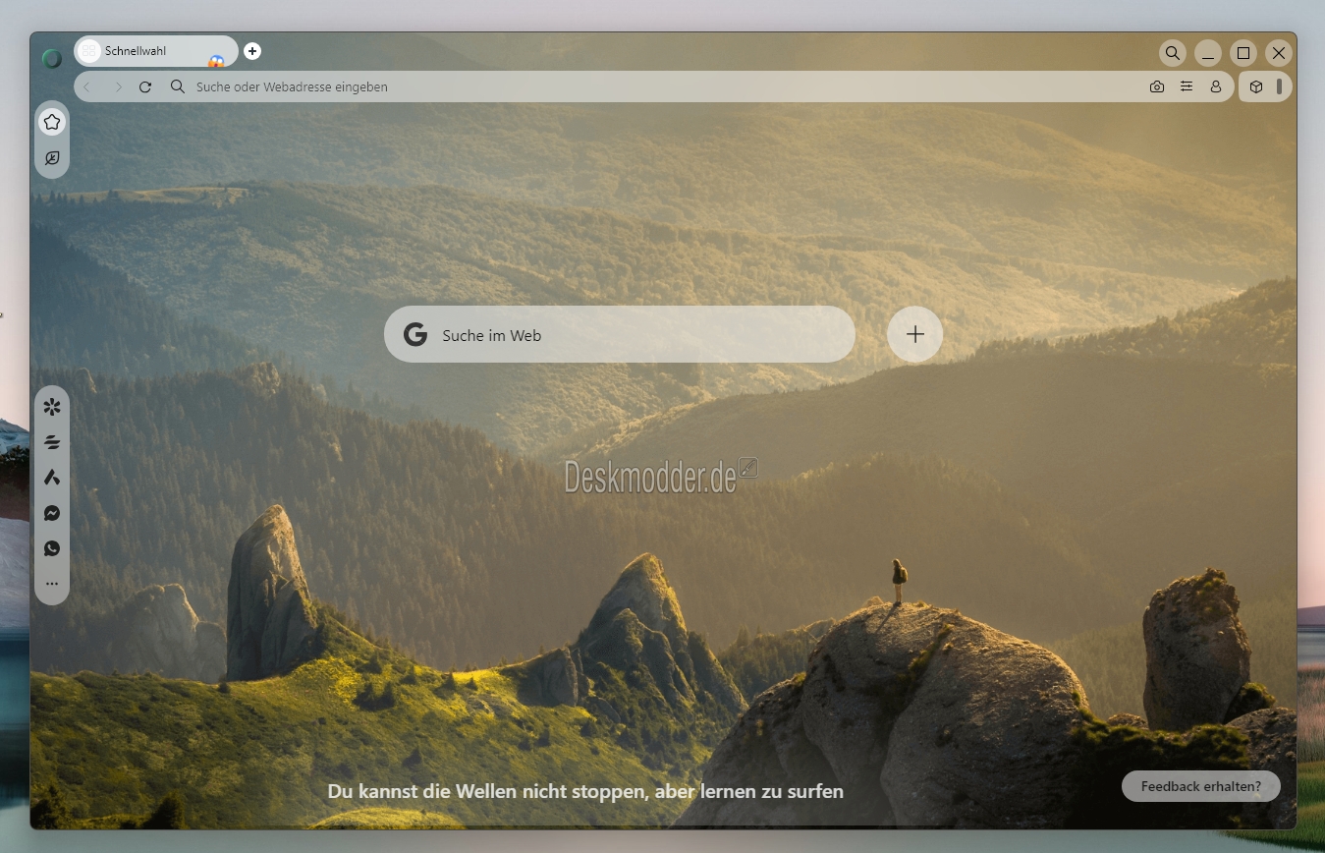Click the vertical bar next to extensions cube
1325x853 pixels.
coord(1279,86)
